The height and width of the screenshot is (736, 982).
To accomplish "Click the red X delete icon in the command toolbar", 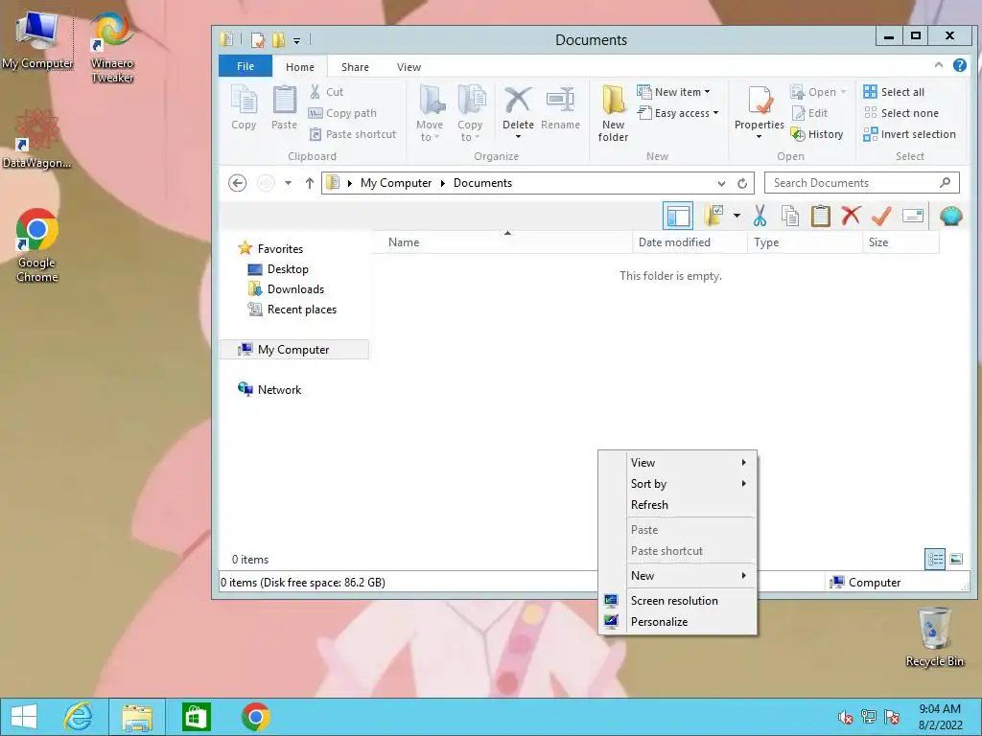I will (x=851, y=216).
